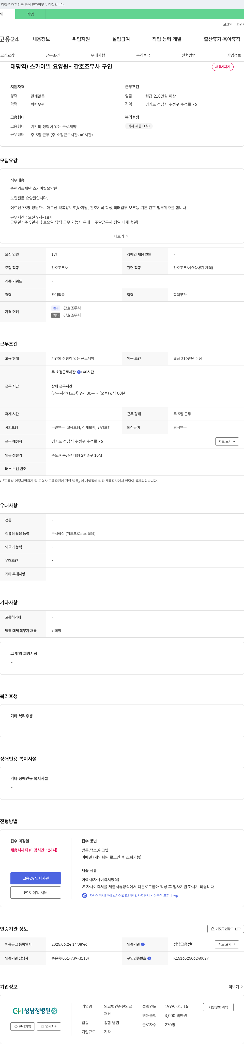Expand job description with 더보기 chevron
This screenshot has width=244, height=1044.
(121, 236)
